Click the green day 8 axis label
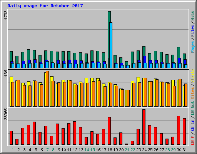The height and width of the screenshot is (154, 197). click(53, 150)
